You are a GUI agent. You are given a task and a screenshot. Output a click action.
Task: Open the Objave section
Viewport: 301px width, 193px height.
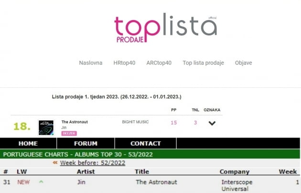pos(243,63)
